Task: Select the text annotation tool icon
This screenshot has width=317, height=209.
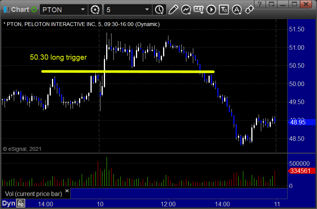Action: [x=224, y=10]
